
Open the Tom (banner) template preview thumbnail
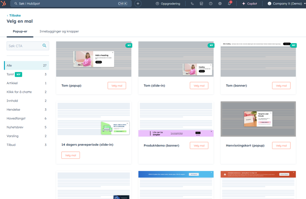tap(258, 59)
